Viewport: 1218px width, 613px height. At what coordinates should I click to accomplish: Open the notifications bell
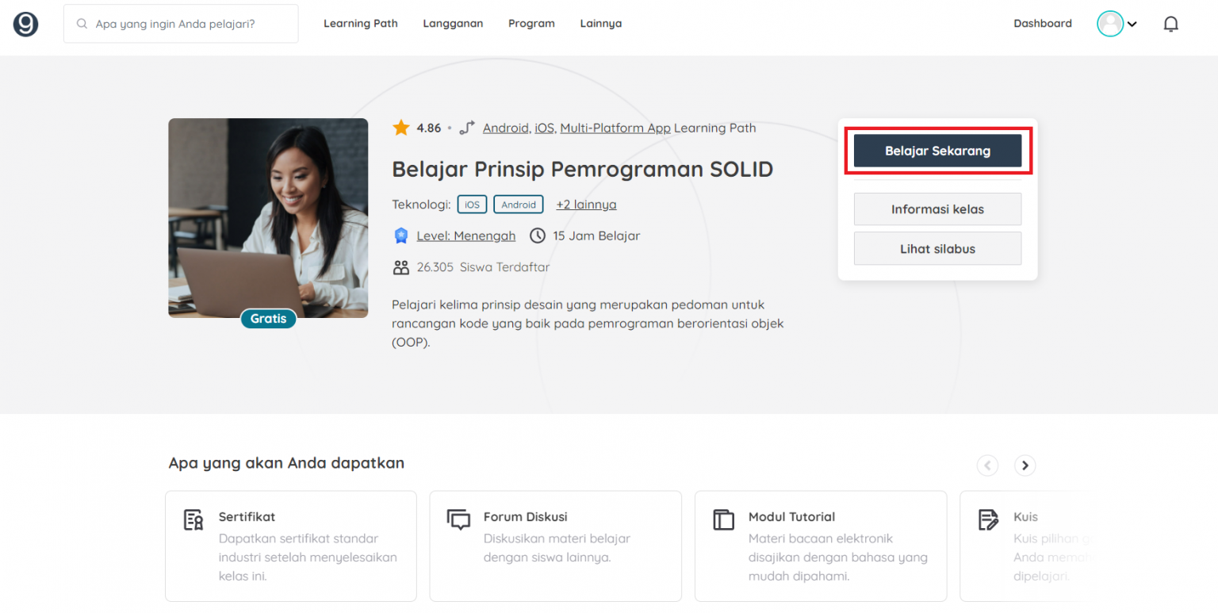tap(1171, 23)
